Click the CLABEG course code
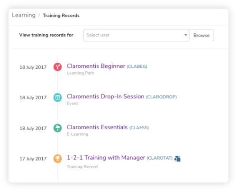This screenshot has width=237, height=191. click(x=137, y=67)
